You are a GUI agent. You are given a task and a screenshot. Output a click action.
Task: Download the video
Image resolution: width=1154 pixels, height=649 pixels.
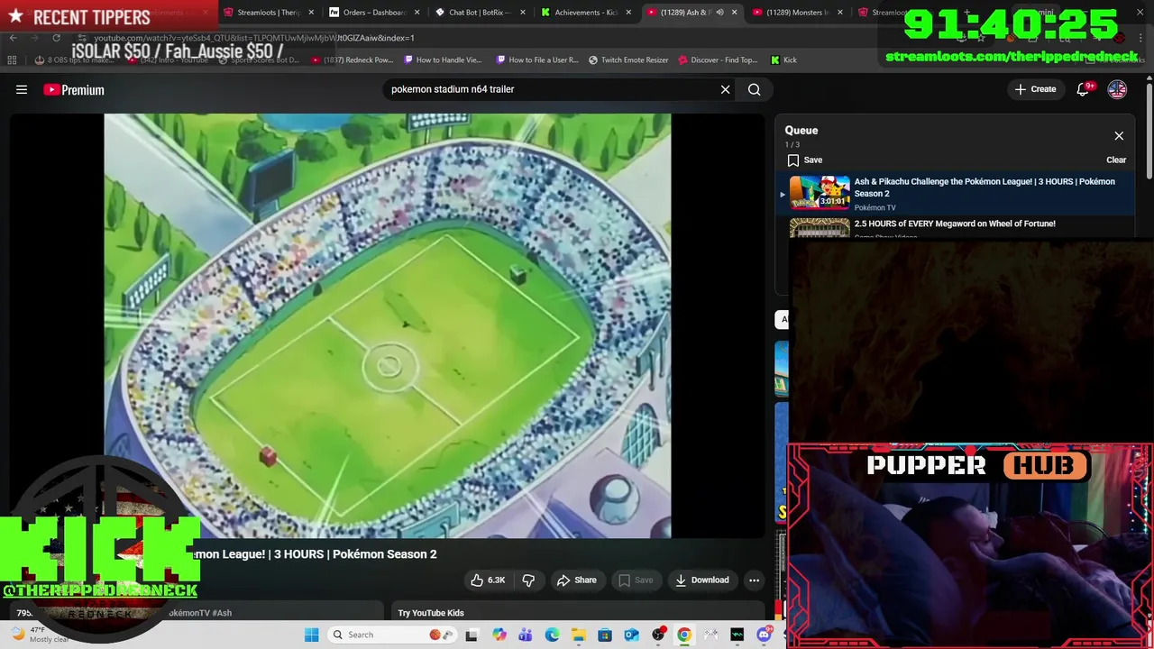(x=702, y=580)
